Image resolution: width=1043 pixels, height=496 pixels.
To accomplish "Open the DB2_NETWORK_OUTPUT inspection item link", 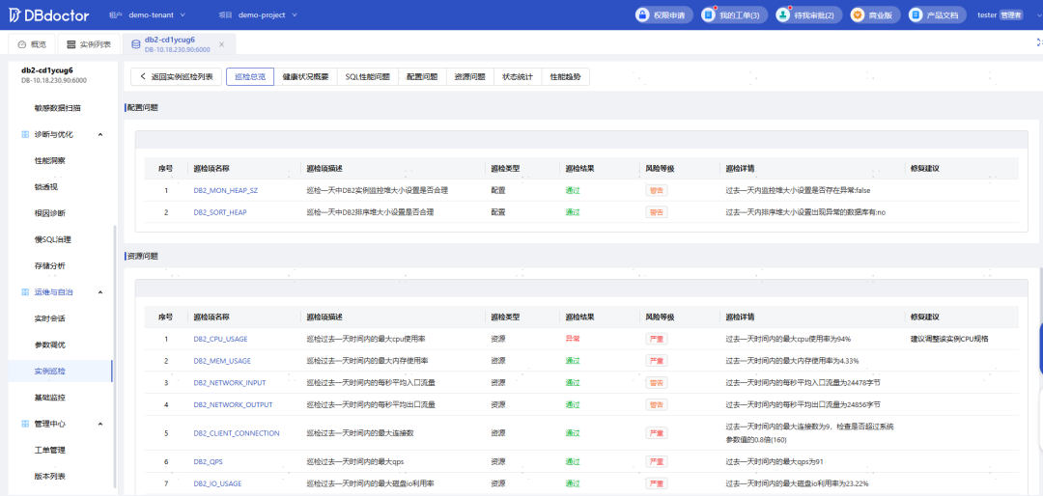I will (x=233, y=405).
